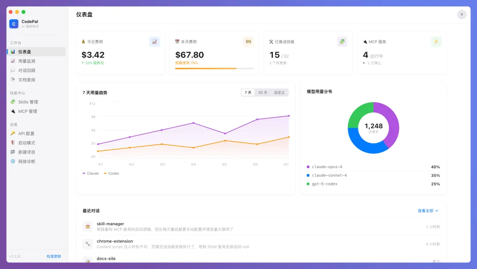Switch the trend chart to 30 天
The height and width of the screenshot is (269, 477).
coord(263,92)
